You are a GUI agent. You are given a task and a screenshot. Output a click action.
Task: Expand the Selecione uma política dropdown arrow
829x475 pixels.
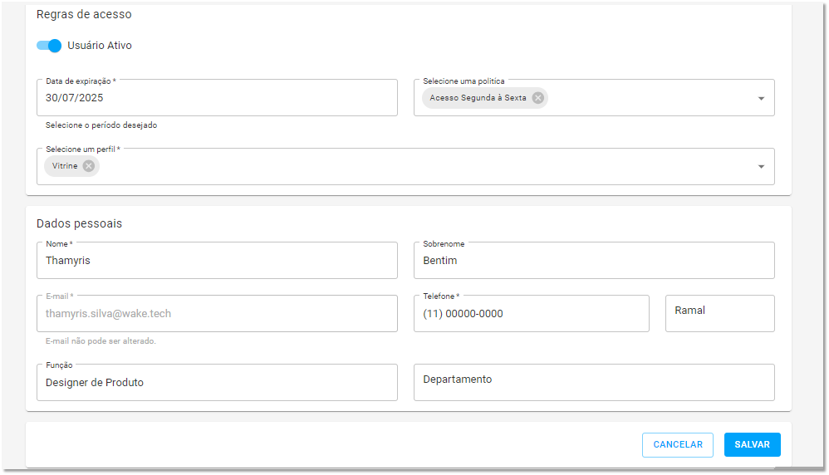click(761, 98)
